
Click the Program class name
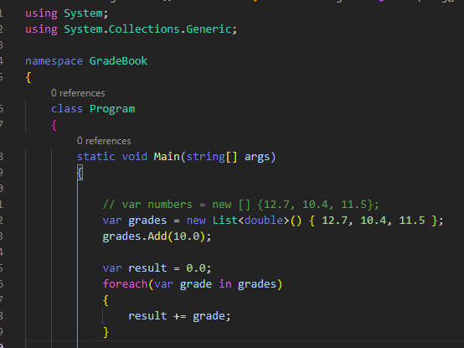click(x=112, y=109)
